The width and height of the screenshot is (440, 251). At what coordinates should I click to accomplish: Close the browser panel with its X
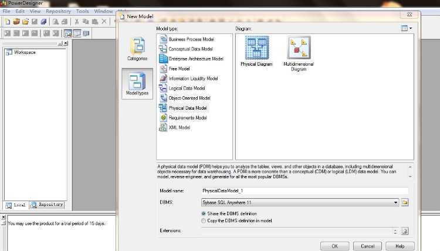click(66, 43)
